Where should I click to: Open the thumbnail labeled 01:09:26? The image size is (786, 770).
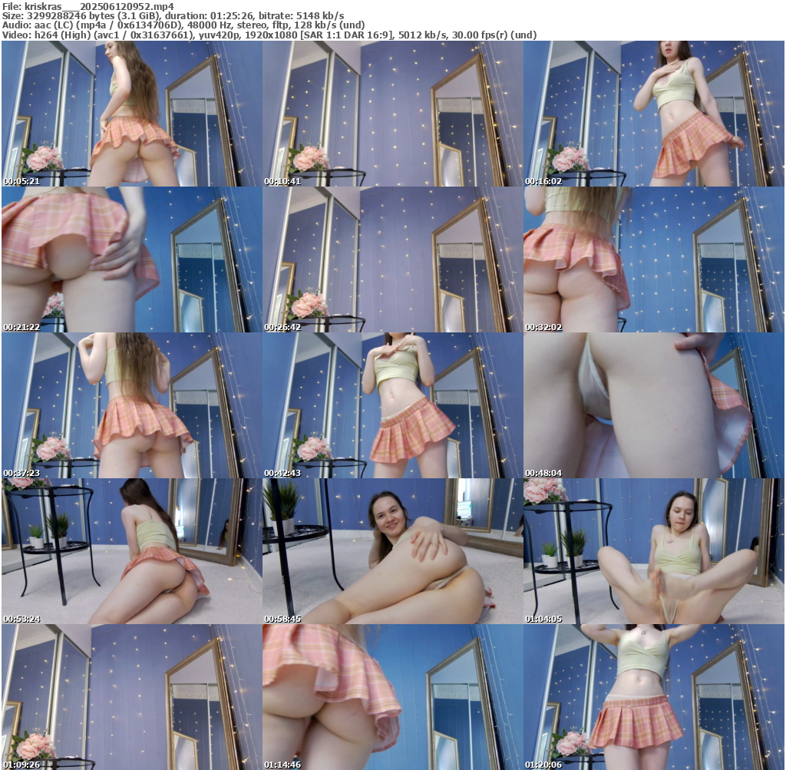(131, 696)
